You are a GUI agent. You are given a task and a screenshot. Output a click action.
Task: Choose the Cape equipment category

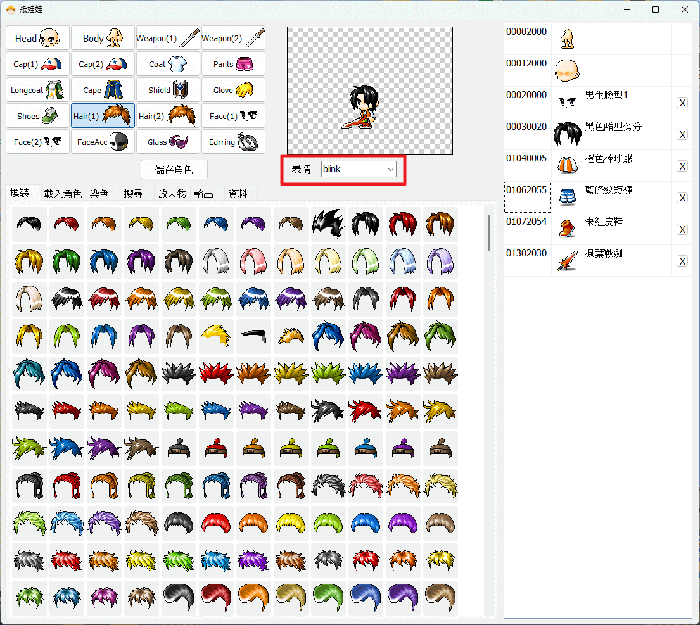click(x=103, y=90)
